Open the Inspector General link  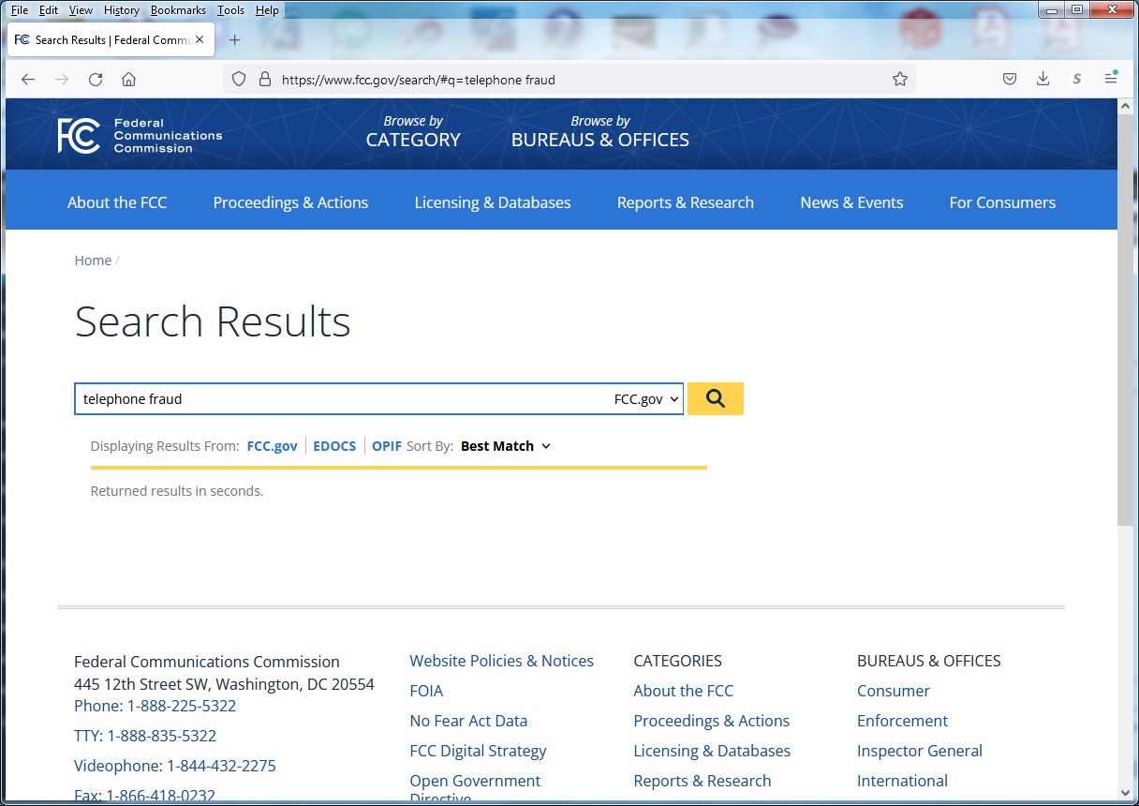point(920,751)
